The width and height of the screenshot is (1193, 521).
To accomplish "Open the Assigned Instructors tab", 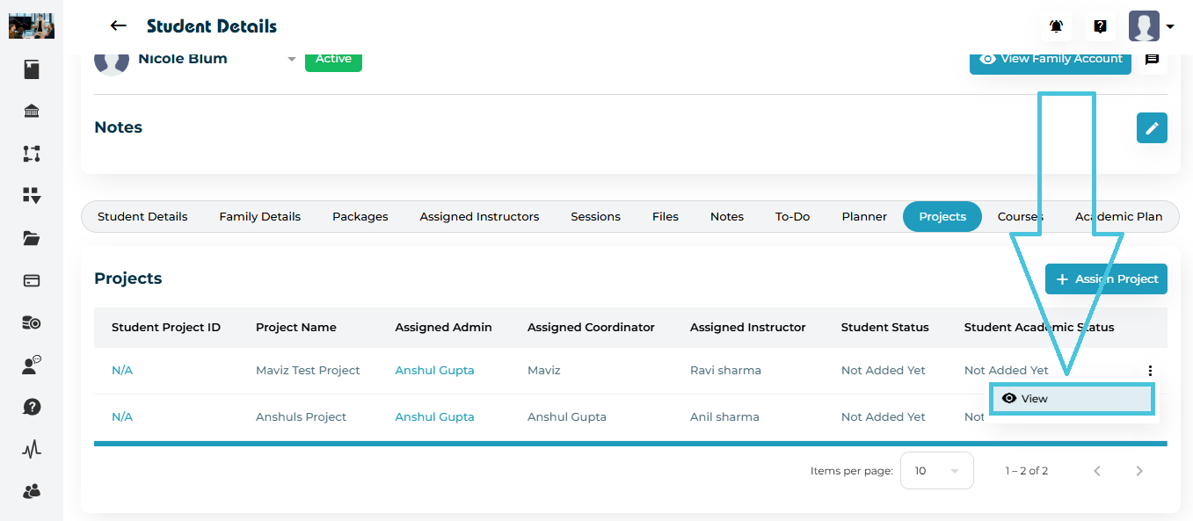I will coord(479,217).
